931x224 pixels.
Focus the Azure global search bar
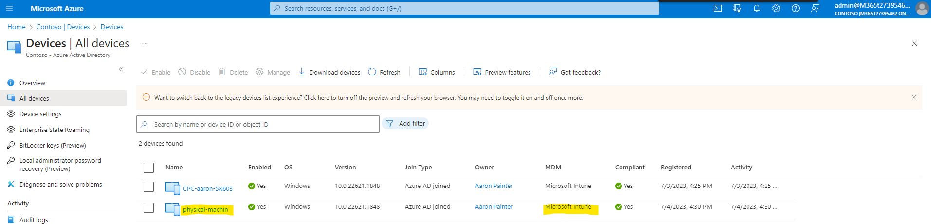465,8
